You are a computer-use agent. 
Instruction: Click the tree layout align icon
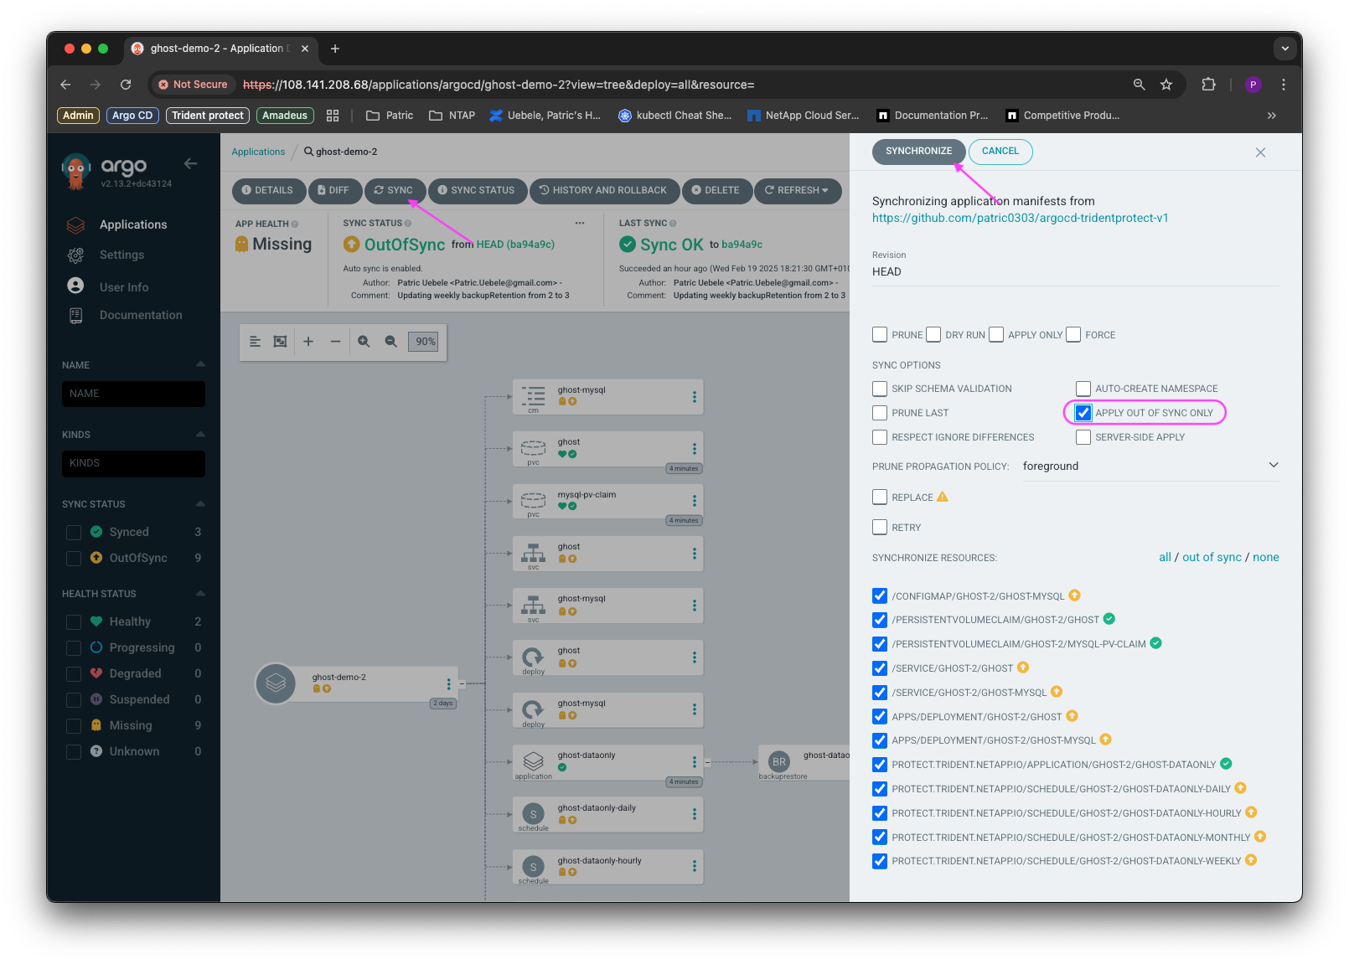pos(255,341)
